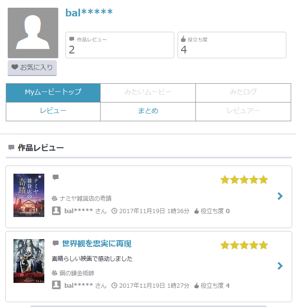Click the film reel icon beside 鋼の錬金術師
This screenshot has width=296, height=307.
point(54,273)
